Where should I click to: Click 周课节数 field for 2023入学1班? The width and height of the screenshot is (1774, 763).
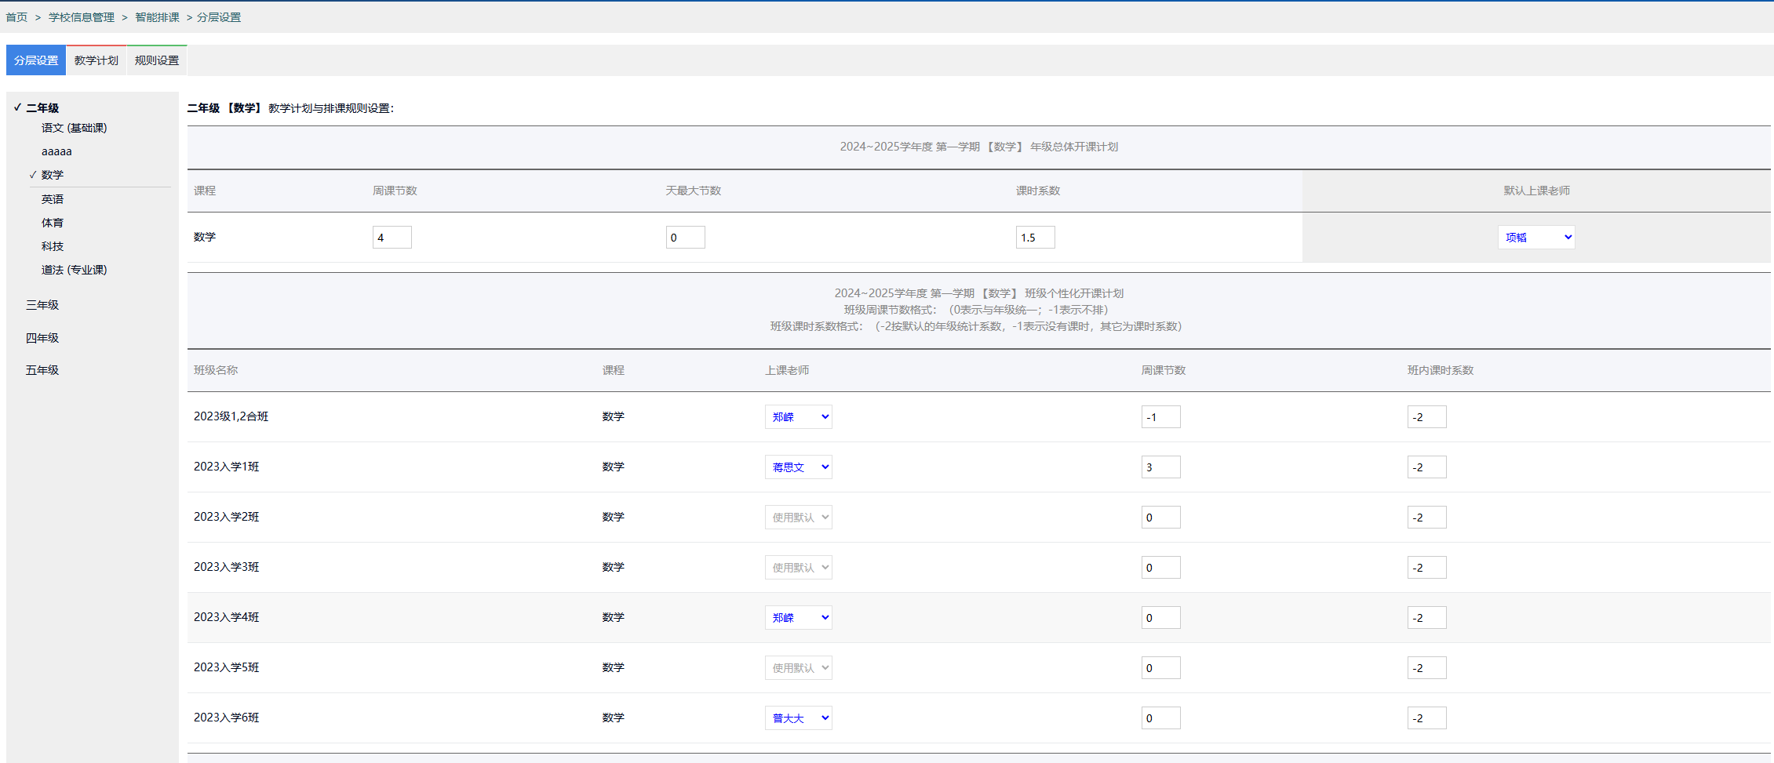[x=1160, y=467]
